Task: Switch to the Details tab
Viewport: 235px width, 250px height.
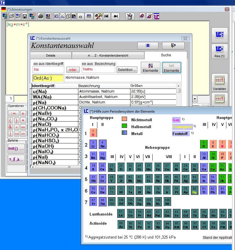Action: tap(51, 55)
